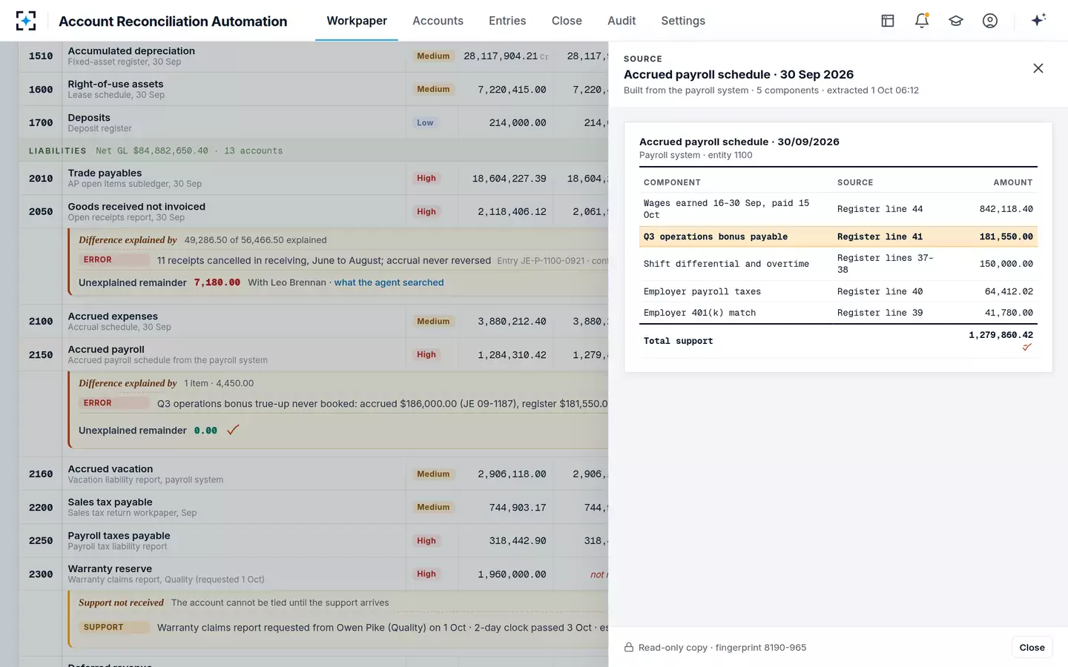The image size is (1068, 667).
Task: Select the Shift differential and overtime row
Action: pyautogui.click(x=838, y=264)
